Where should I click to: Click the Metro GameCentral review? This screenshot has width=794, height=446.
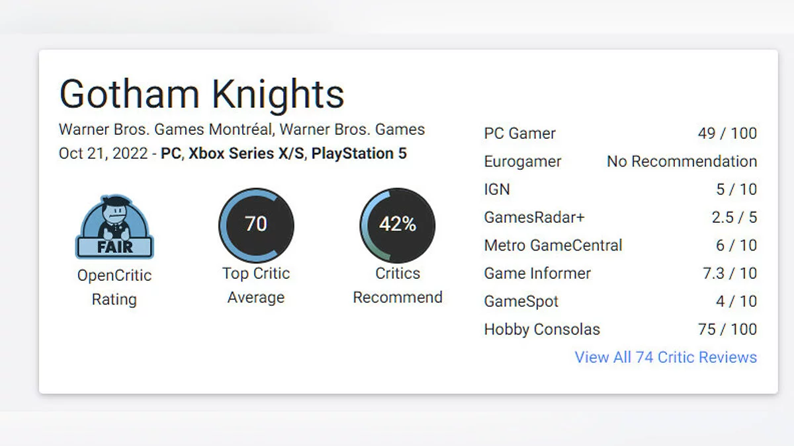tap(552, 245)
